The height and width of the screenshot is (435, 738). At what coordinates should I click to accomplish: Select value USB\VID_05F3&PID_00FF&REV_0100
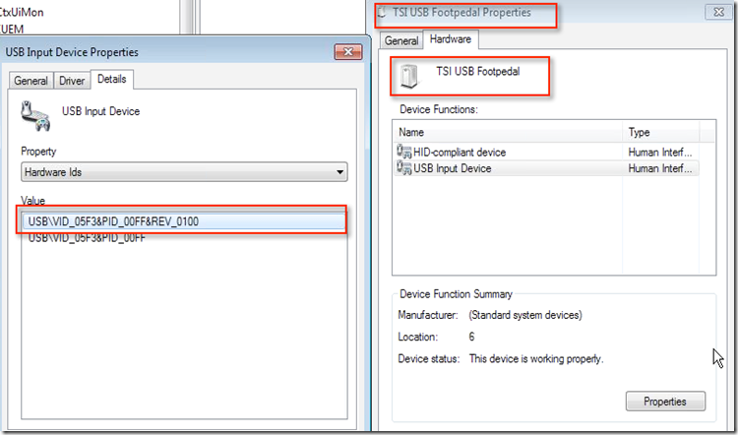click(184, 221)
